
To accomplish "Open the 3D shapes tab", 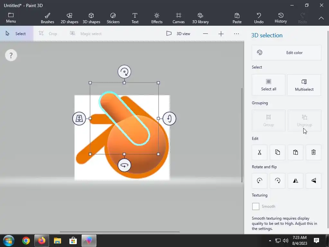I will tap(91, 18).
